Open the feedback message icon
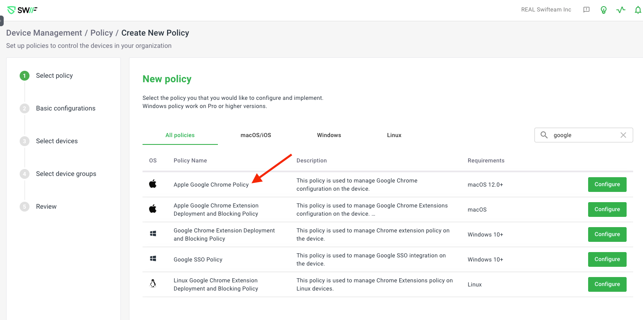 click(586, 10)
